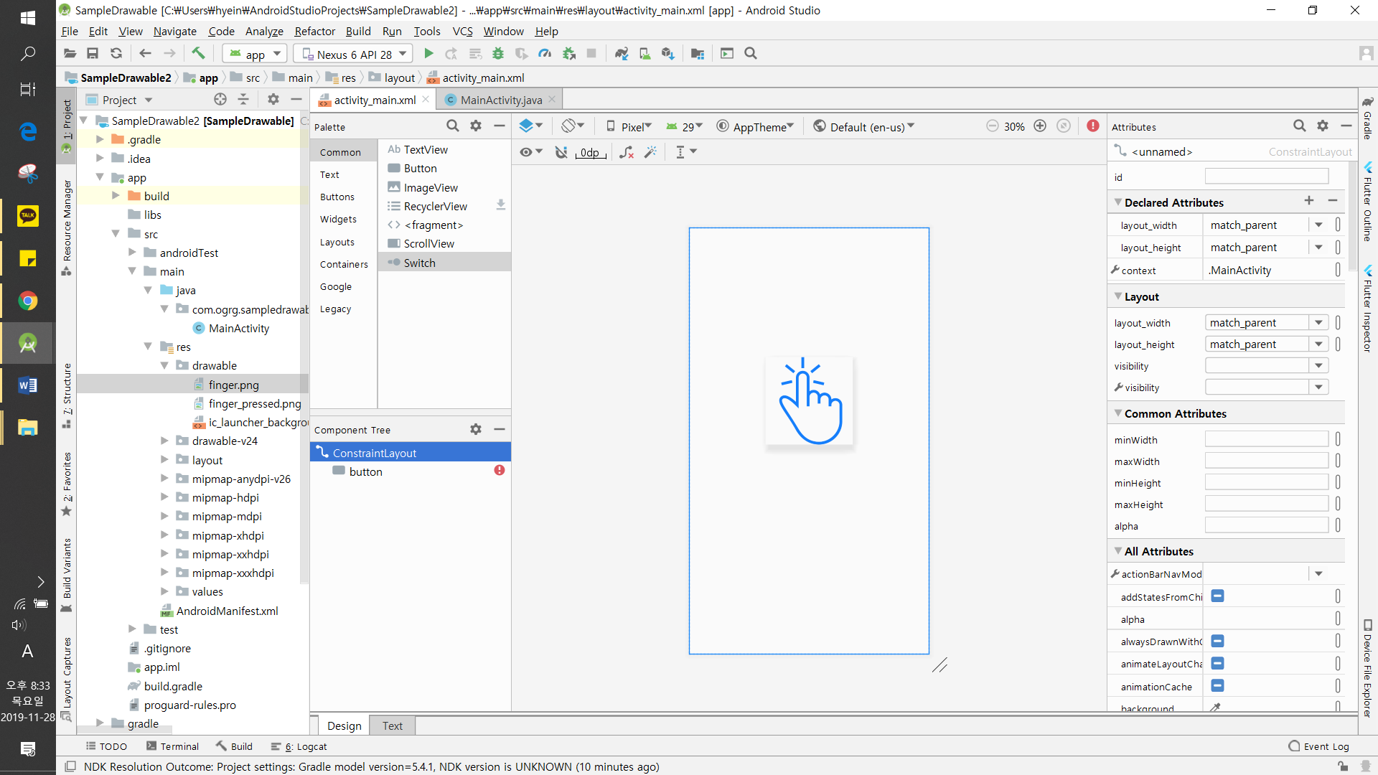Screen dimensions: 1378x775
Task: Switch to the Text editor tab
Action: 392,726
